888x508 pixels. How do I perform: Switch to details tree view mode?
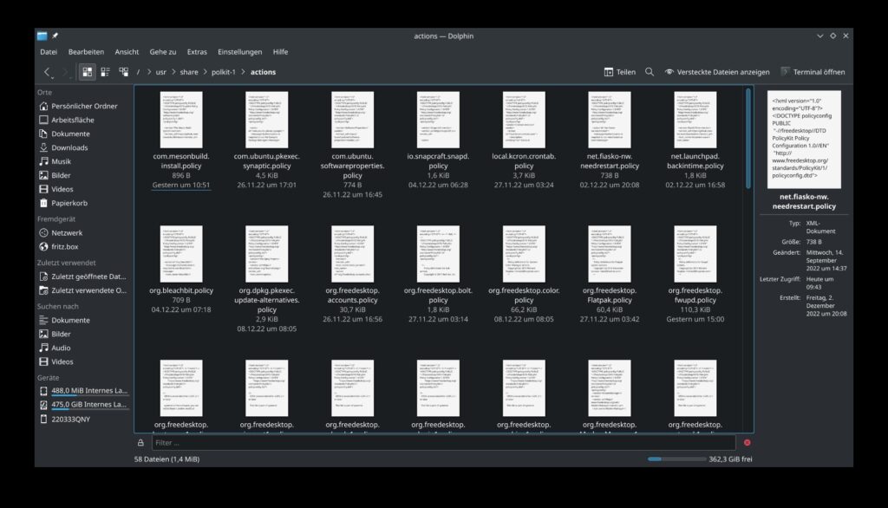[123, 72]
